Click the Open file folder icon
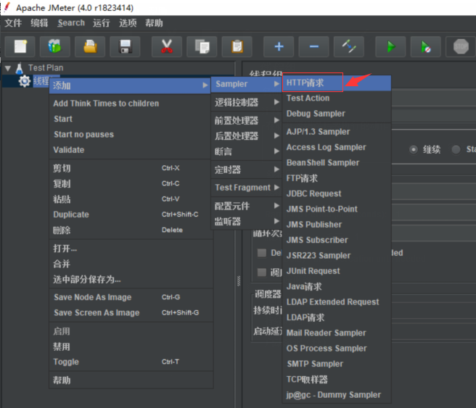Image resolution: width=476 pixels, height=408 pixels. (x=90, y=46)
